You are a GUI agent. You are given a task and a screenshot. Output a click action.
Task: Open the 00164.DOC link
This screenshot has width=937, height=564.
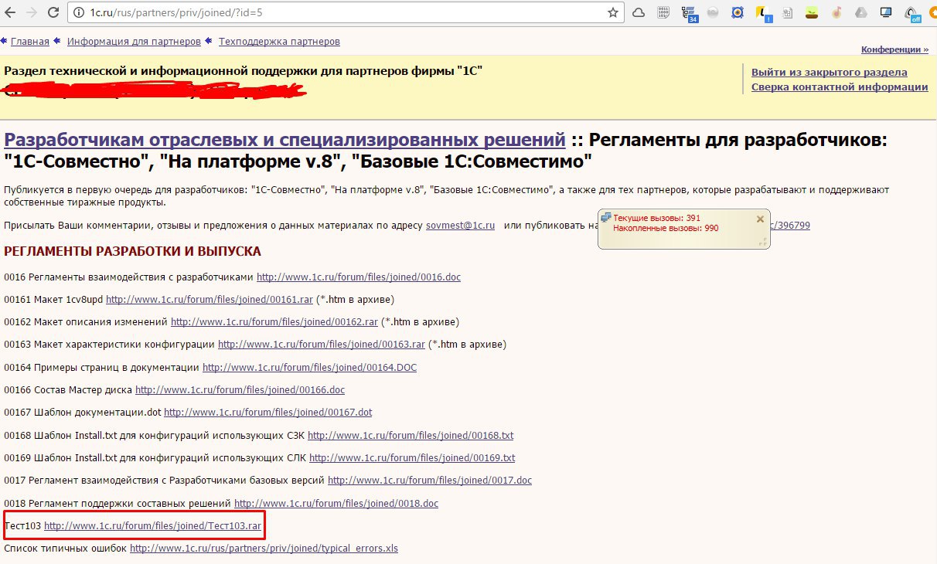309,368
